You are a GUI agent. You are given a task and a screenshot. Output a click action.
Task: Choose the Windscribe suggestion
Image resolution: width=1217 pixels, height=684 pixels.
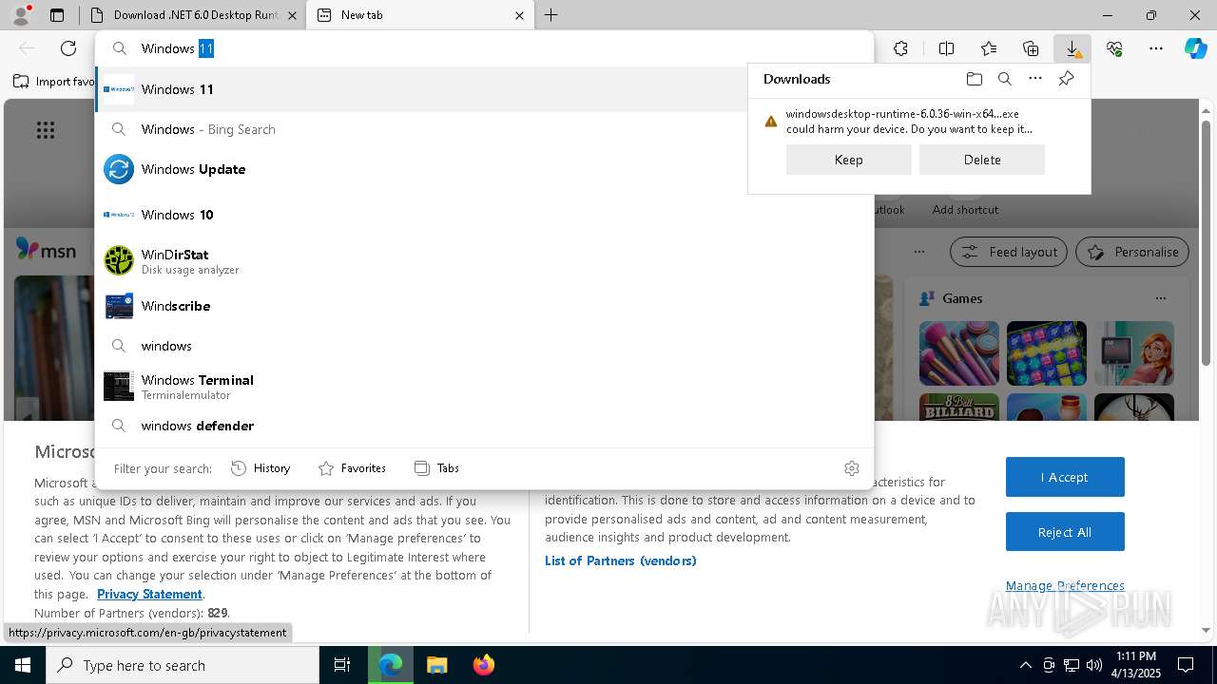click(x=484, y=306)
